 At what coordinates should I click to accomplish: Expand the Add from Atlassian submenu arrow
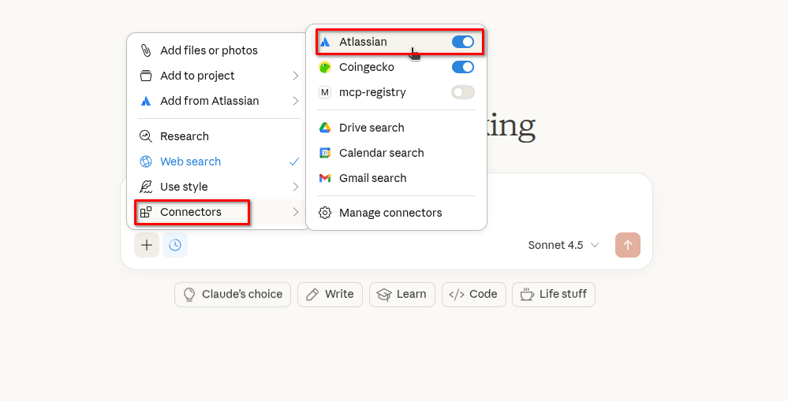(x=296, y=101)
